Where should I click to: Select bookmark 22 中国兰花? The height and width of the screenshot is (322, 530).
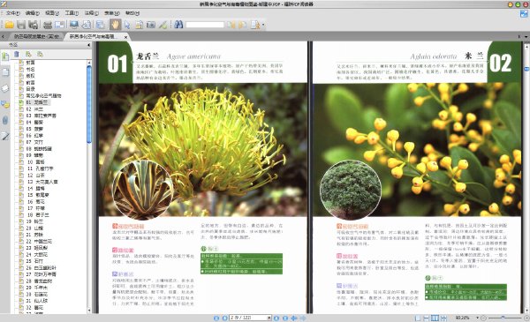click(x=39, y=242)
